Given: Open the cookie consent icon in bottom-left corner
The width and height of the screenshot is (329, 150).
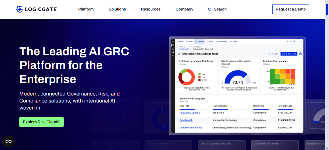Looking at the screenshot, I should [9, 141].
